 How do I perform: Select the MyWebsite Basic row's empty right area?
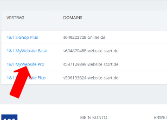(x=143, y=51)
